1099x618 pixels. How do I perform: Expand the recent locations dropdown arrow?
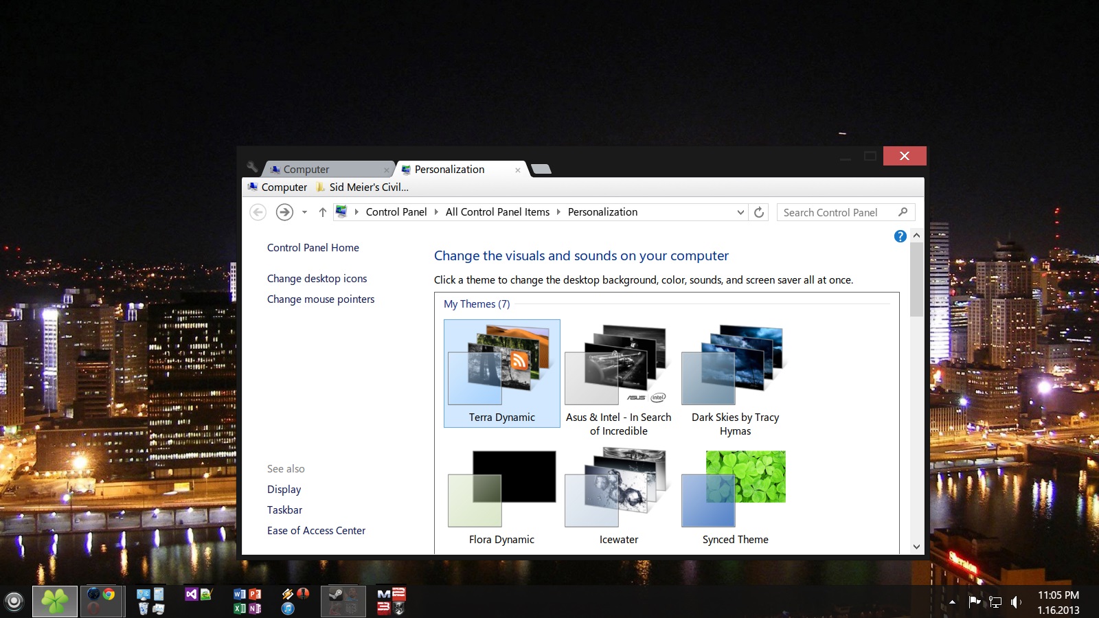click(x=304, y=212)
